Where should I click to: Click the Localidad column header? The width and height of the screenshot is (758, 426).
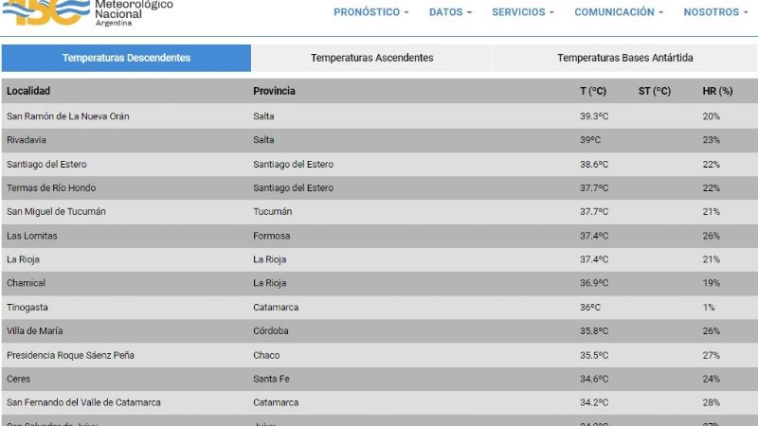point(28,91)
